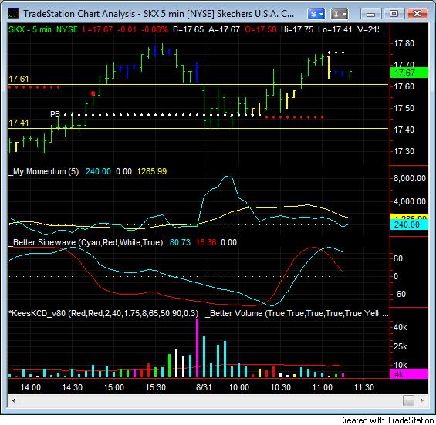436x425 pixels.
Task: Click the A=17.67 ask value
Action: tap(224, 29)
